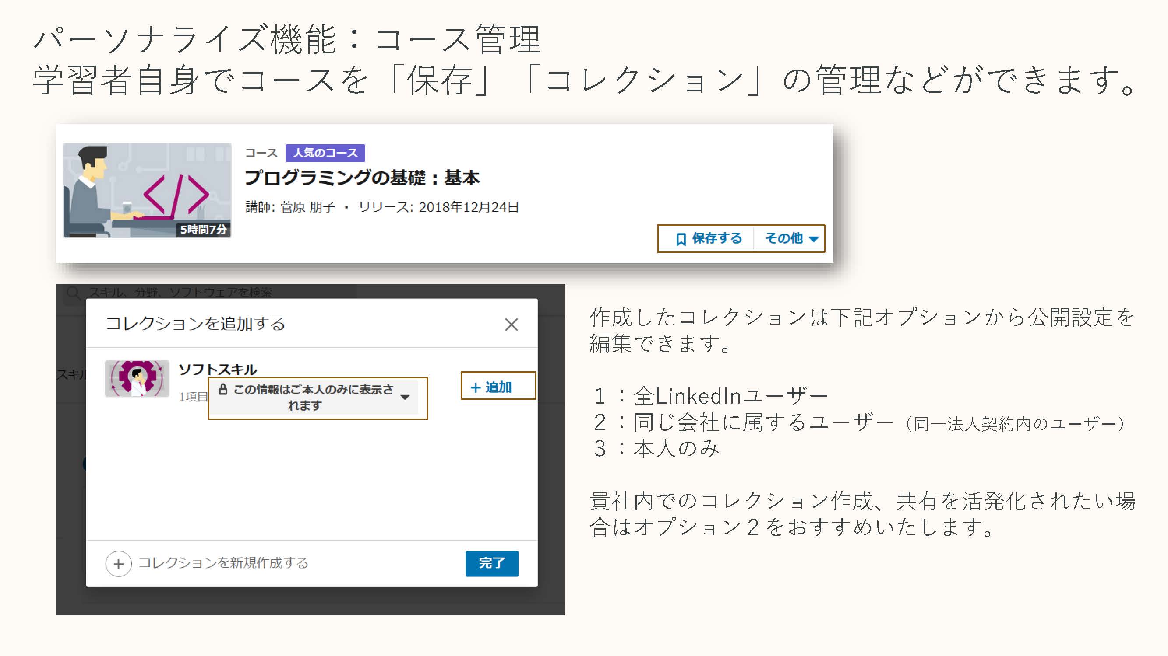Close the コレクションを追加する dialog with X
The height and width of the screenshot is (656, 1168).
[x=511, y=324]
